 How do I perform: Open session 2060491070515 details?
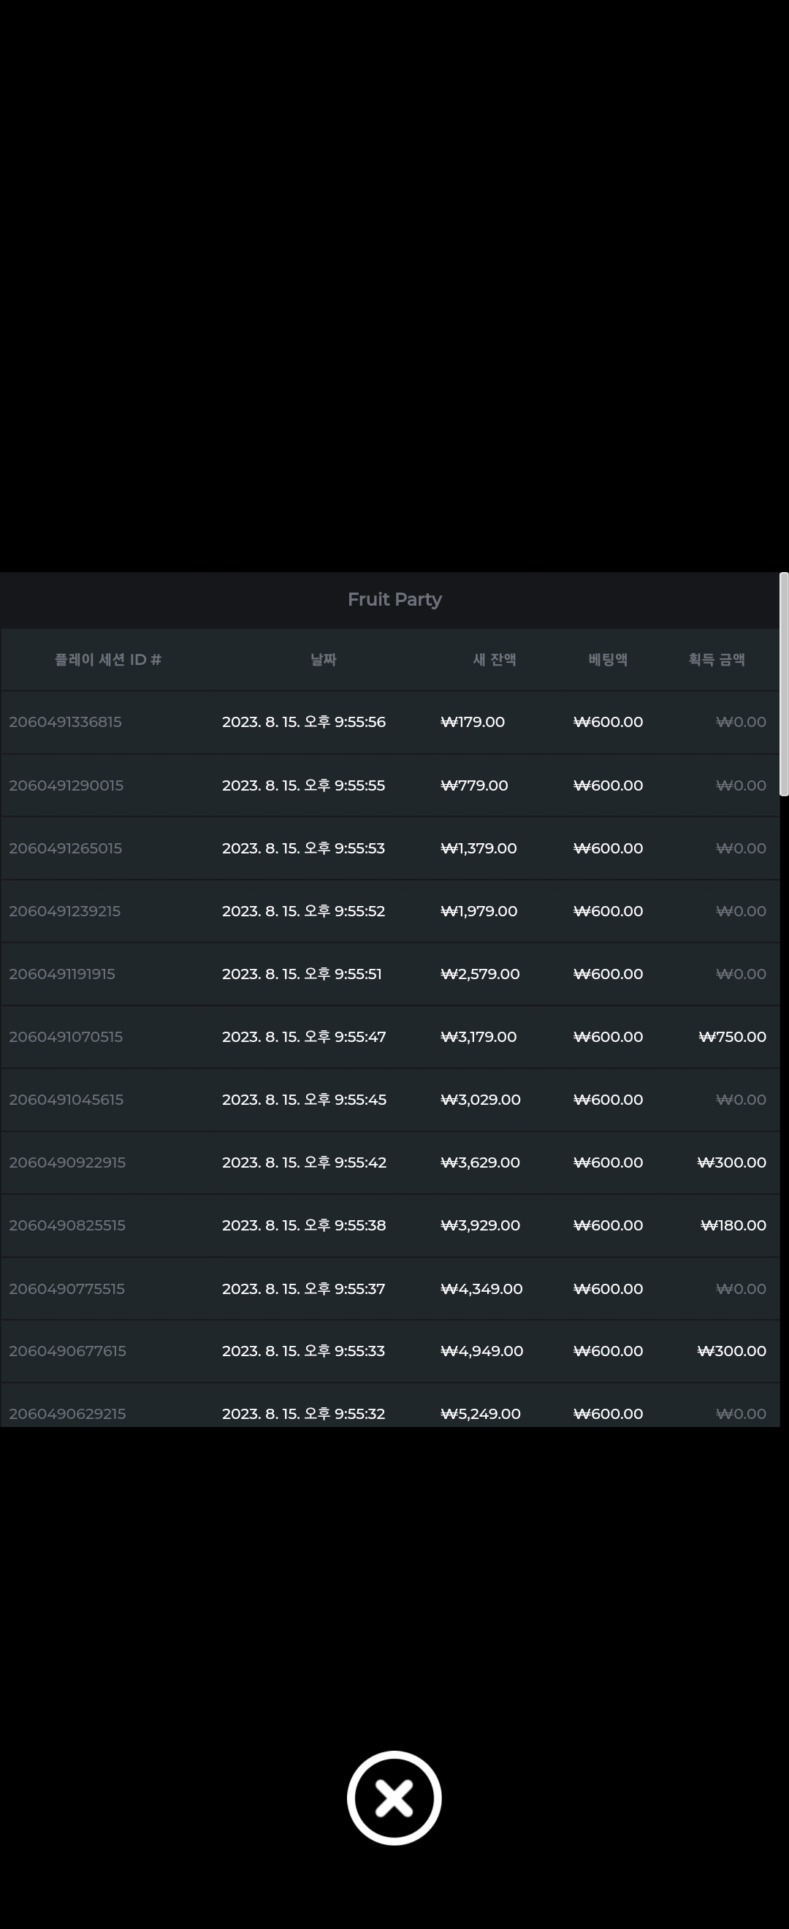66,1037
